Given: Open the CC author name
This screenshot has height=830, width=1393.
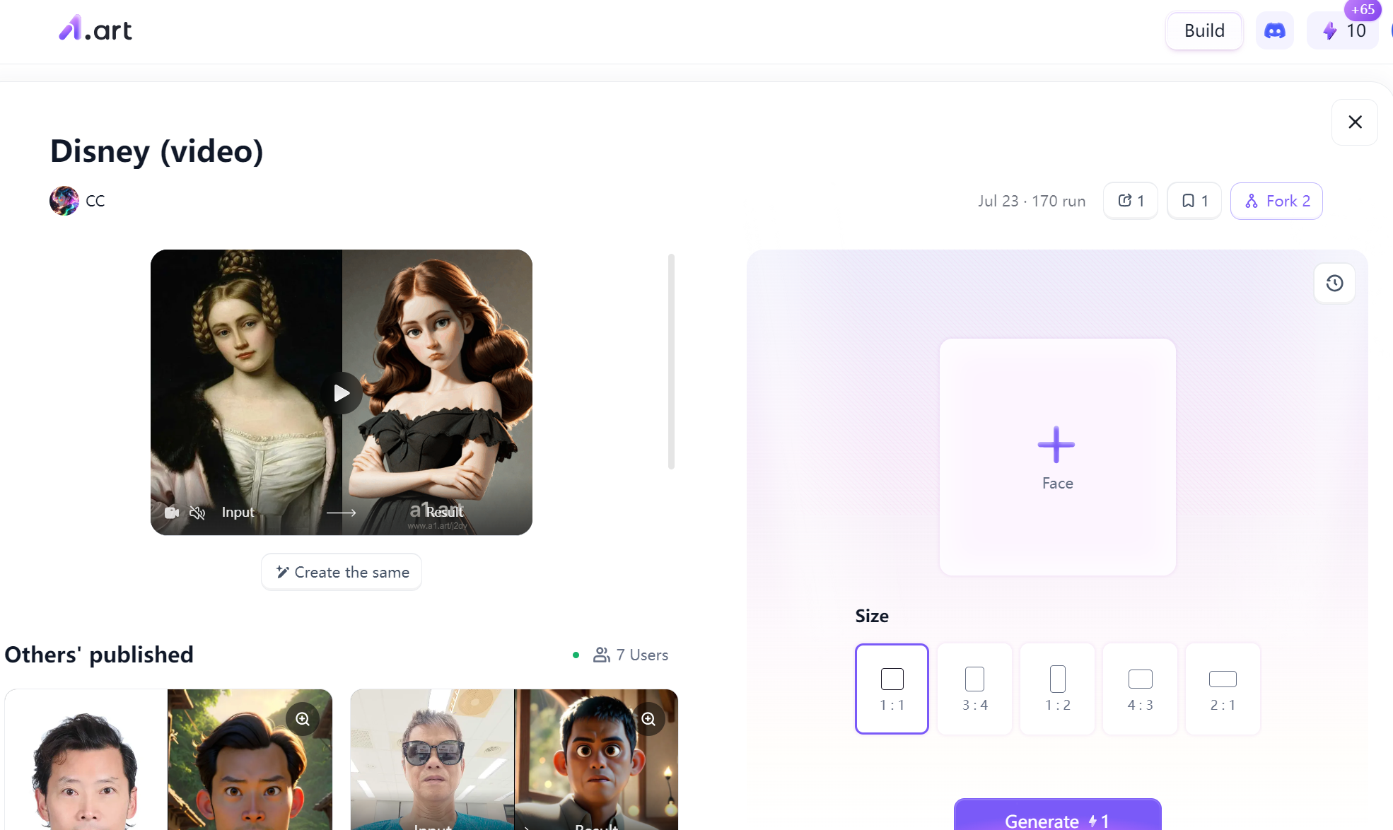Looking at the screenshot, I should 95,201.
